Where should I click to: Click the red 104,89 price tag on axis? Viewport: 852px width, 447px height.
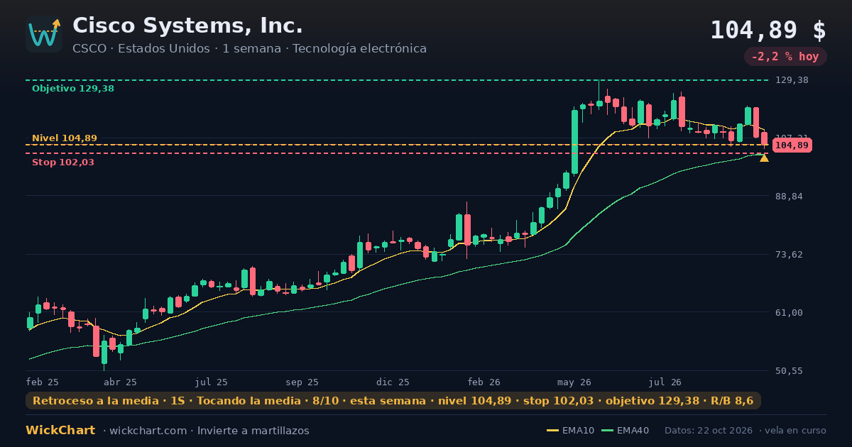[x=792, y=145]
